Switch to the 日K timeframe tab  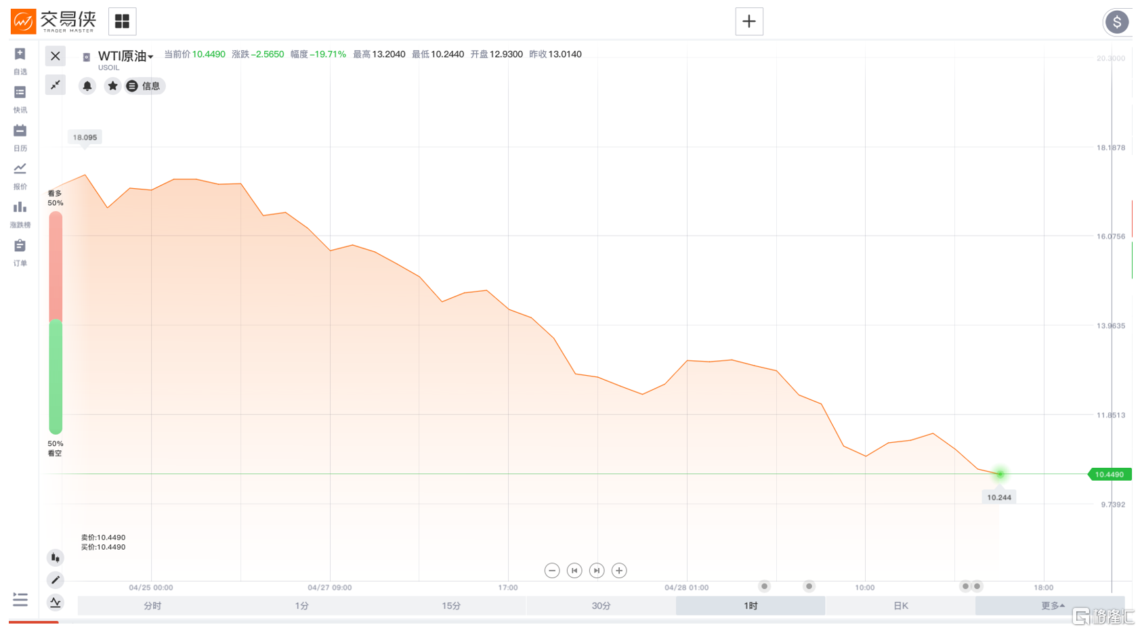(x=900, y=606)
